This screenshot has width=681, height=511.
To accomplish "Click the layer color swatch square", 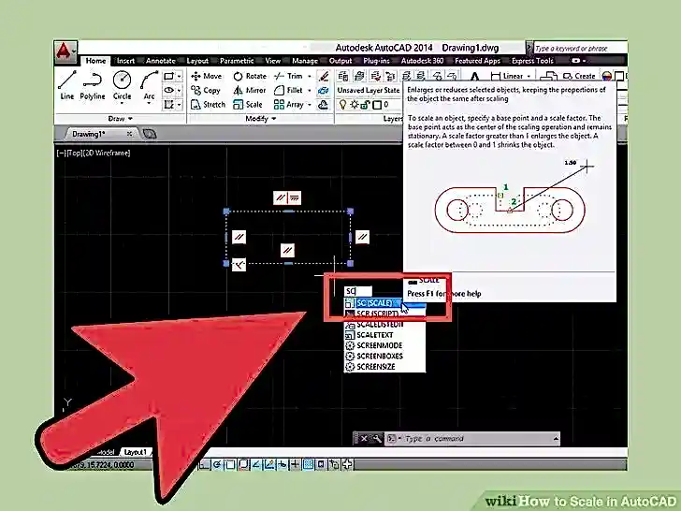I will click(377, 105).
